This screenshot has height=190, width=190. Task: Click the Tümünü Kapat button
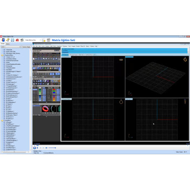click(x=26, y=47)
